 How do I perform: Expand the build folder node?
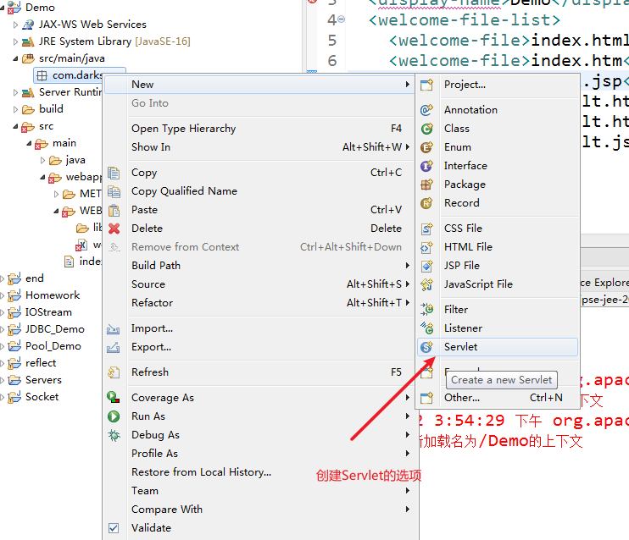15,109
